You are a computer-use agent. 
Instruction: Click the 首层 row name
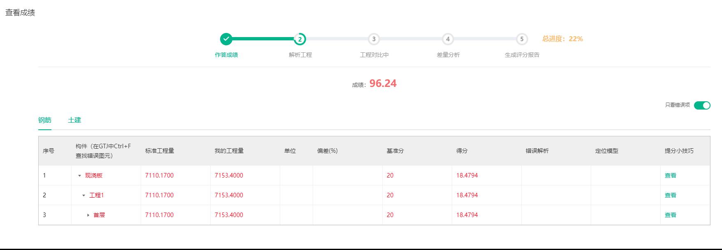[99, 215]
